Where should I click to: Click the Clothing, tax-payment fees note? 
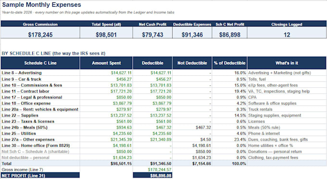tap(273, 157)
